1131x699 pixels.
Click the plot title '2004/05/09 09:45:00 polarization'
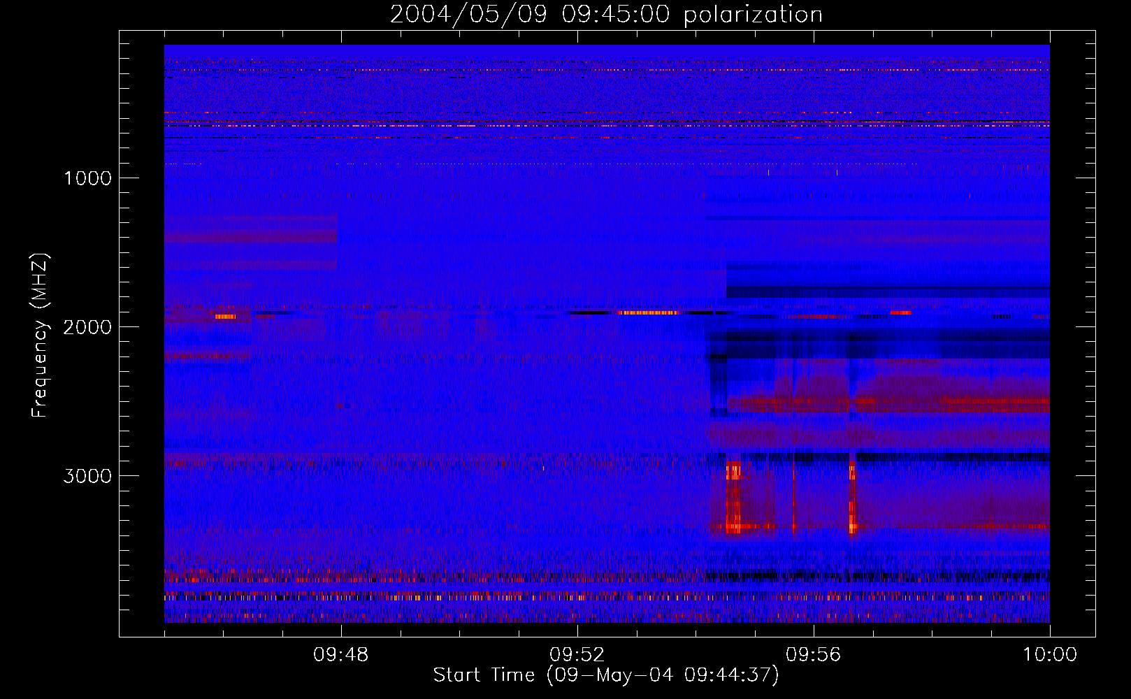[606, 15]
